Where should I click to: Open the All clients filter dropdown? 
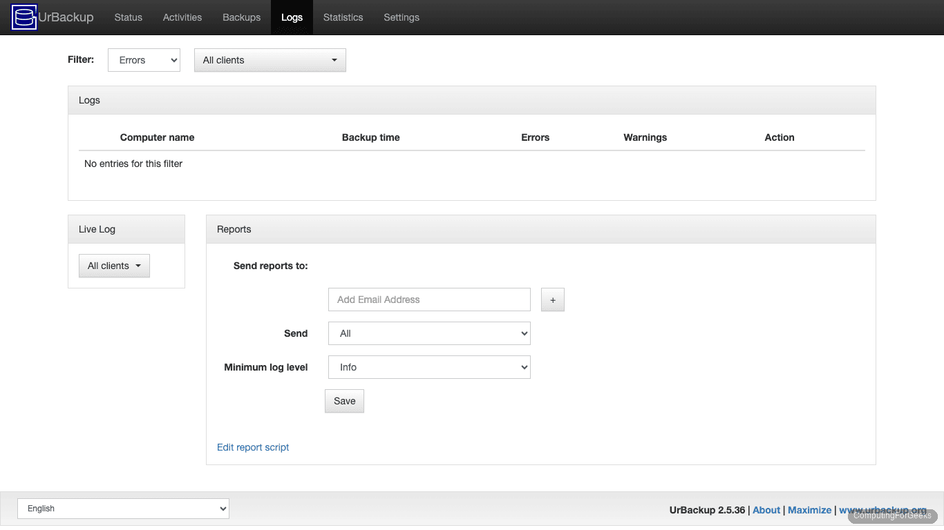click(x=270, y=60)
